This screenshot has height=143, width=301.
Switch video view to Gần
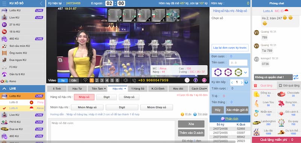74,80
